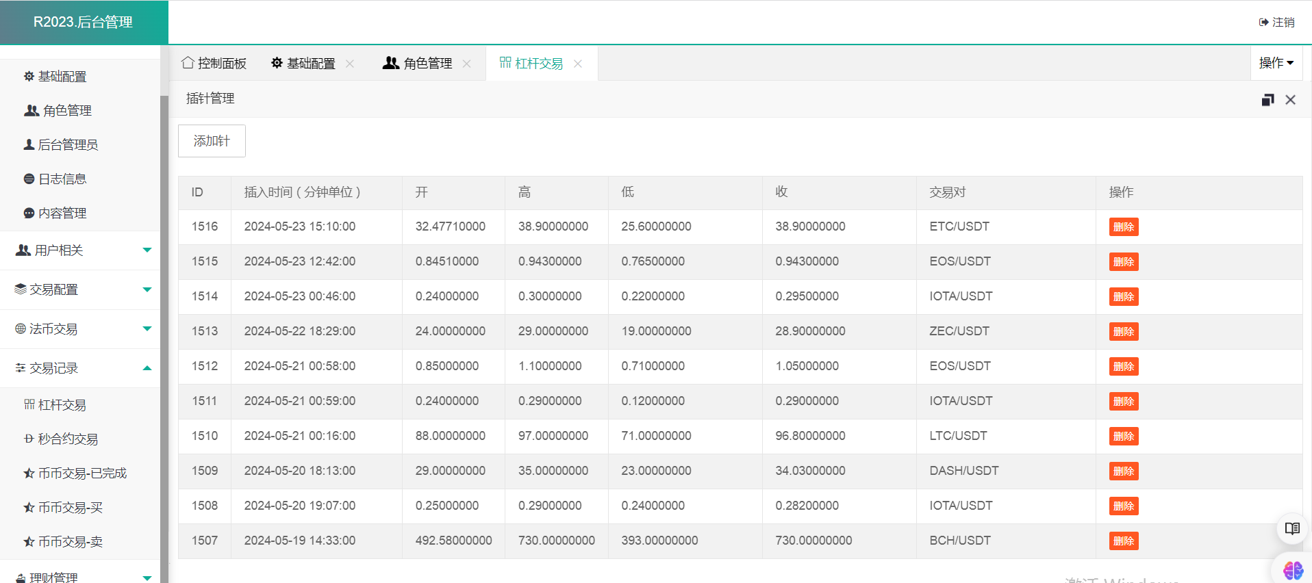Click the colorful brain assistant icon

pyautogui.click(x=1293, y=570)
